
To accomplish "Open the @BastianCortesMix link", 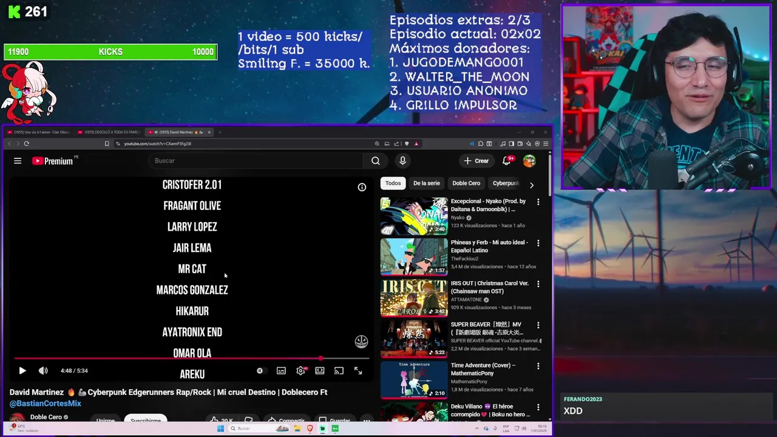I will coord(45,404).
